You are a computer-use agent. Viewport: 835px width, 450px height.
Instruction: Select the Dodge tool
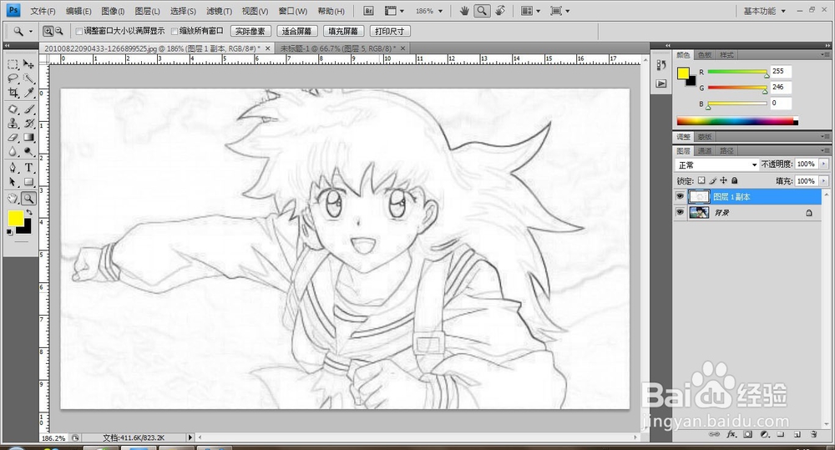pos(28,152)
